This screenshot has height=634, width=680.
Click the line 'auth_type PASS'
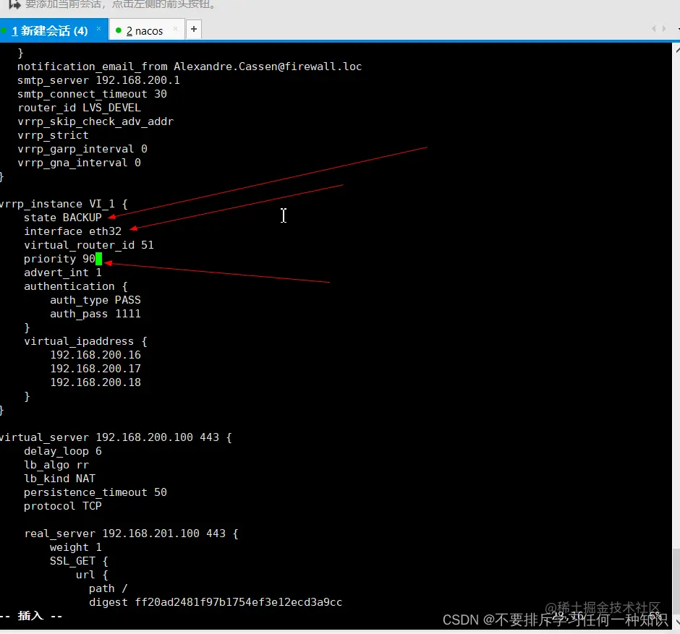coord(95,300)
